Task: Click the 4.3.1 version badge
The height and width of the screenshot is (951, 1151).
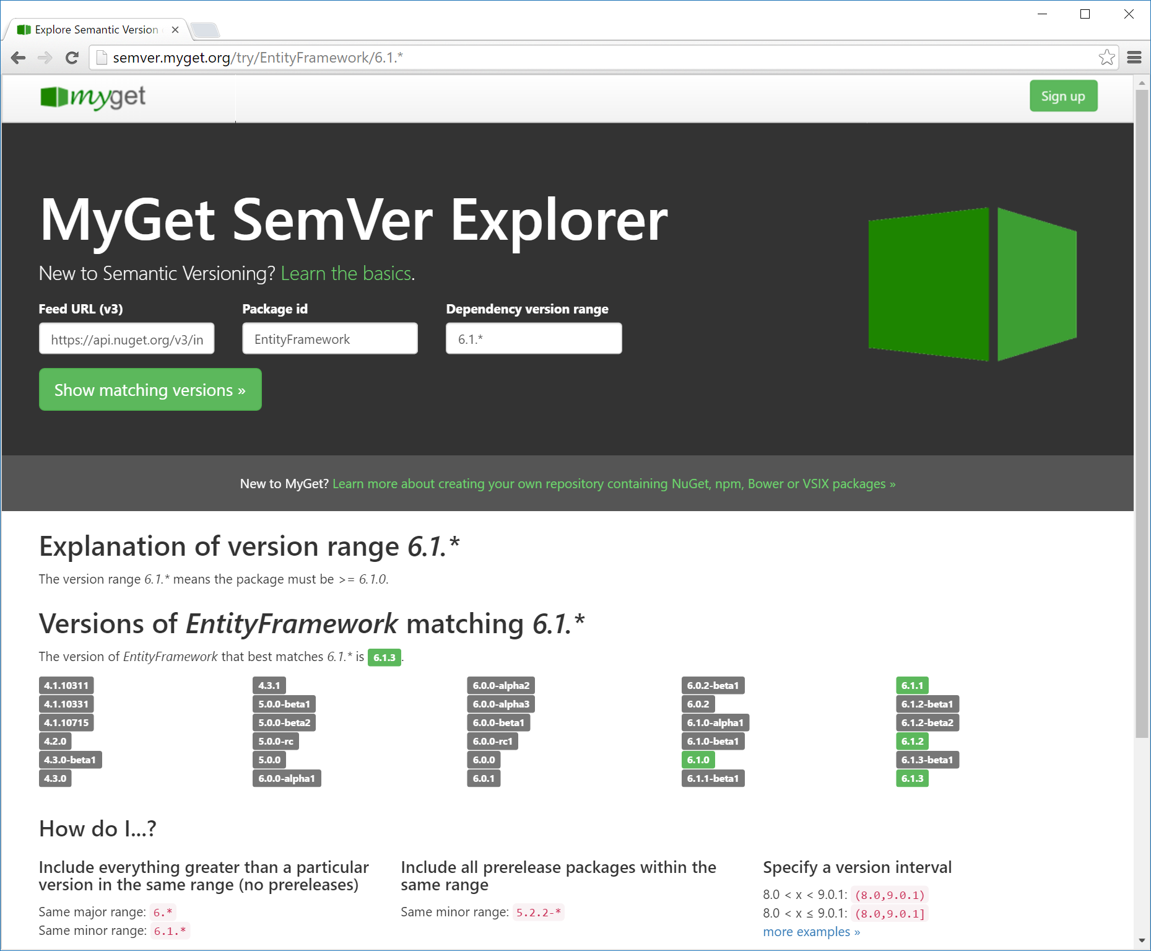Action: pyautogui.click(x=269, y=685)
